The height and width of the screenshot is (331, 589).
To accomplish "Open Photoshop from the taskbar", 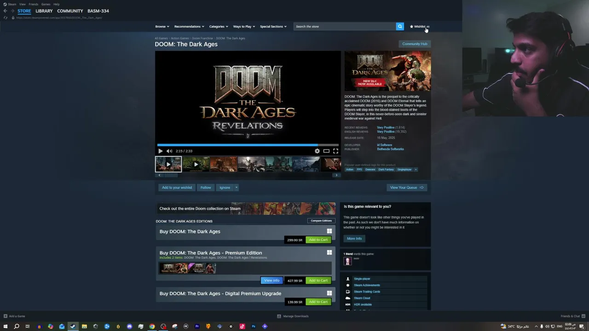I will pos(253,326).
